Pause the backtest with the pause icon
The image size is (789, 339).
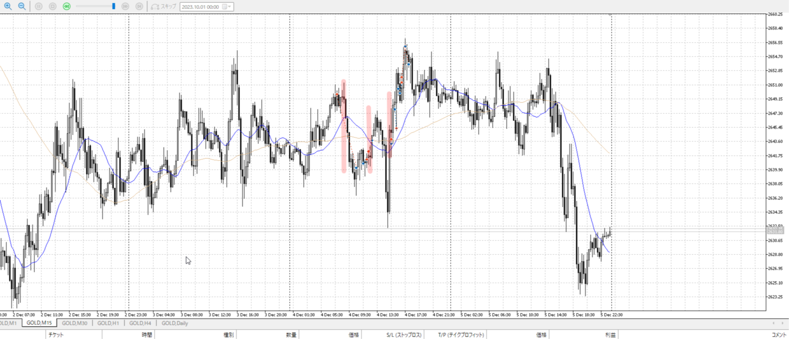point(38,7)
